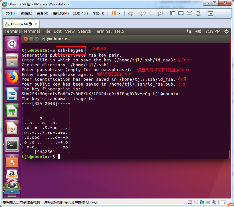Launch LibreOffice Writer from the dock

[x=12, y=94]
